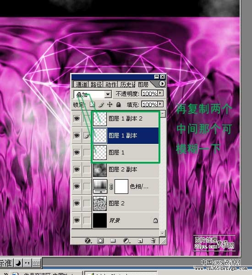Create a new layer
The height and width of the screenshot is (275, 252).
tap(140, 241)
